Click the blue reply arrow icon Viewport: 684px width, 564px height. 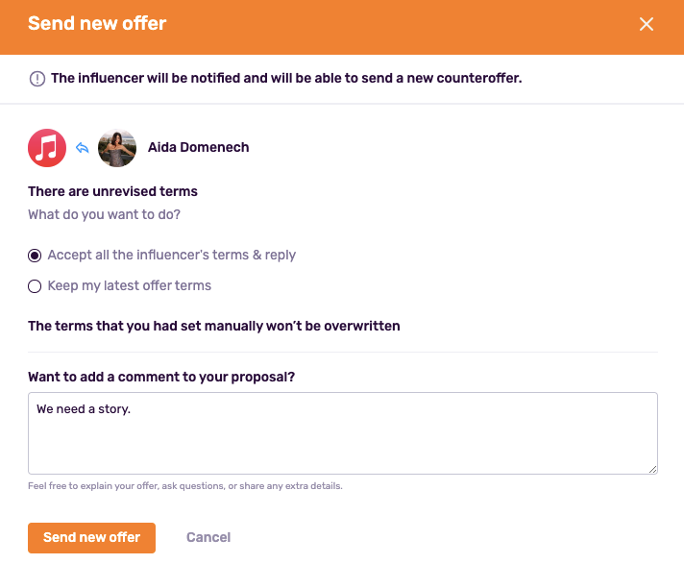coord(83,148)
